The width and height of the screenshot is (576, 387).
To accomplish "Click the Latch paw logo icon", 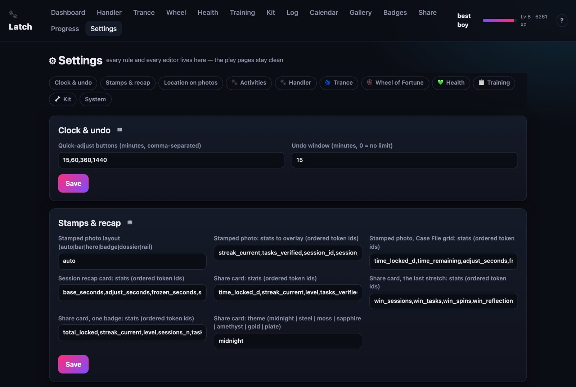I will point(13,14).
